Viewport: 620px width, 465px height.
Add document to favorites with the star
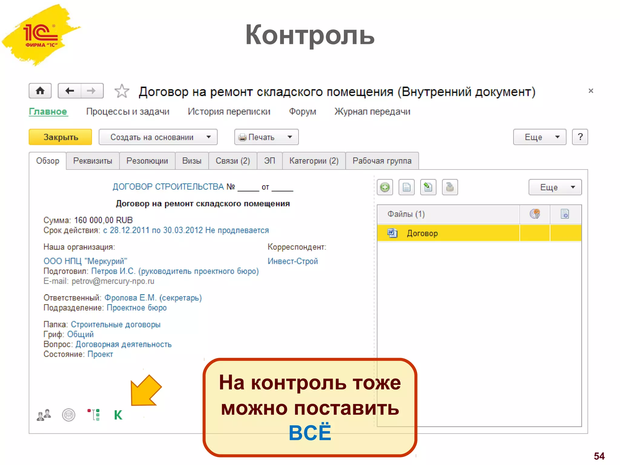[122, 91]
